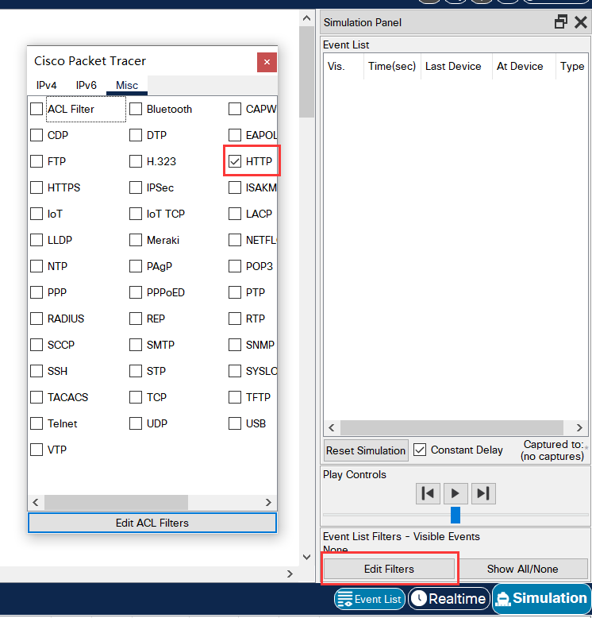This screenshot has height=618, width=592.
Task: Check the Meraki checkbox
Action: click(136, 240)
